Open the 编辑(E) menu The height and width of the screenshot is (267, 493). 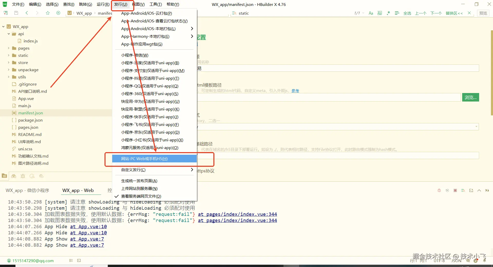[x=35, y=4]
